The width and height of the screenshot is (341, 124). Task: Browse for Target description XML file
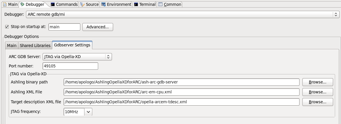[318, 102]
